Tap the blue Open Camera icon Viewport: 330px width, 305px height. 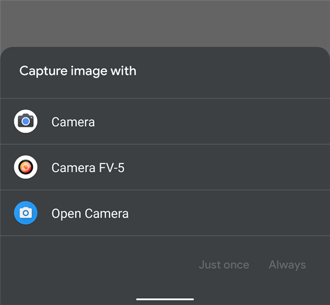[25, 213]
